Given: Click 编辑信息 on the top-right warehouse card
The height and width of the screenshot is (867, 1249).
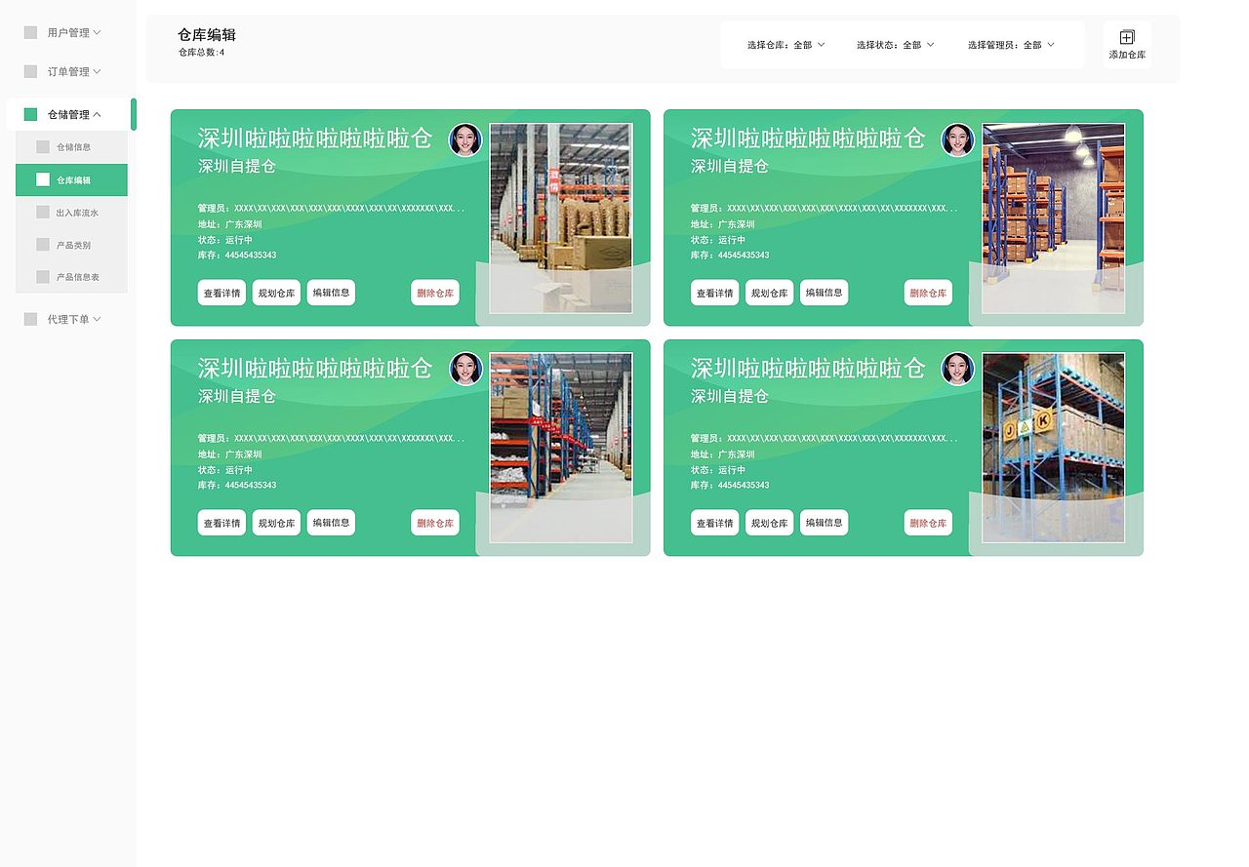Looking at the screenshot, I should [825, 292].
